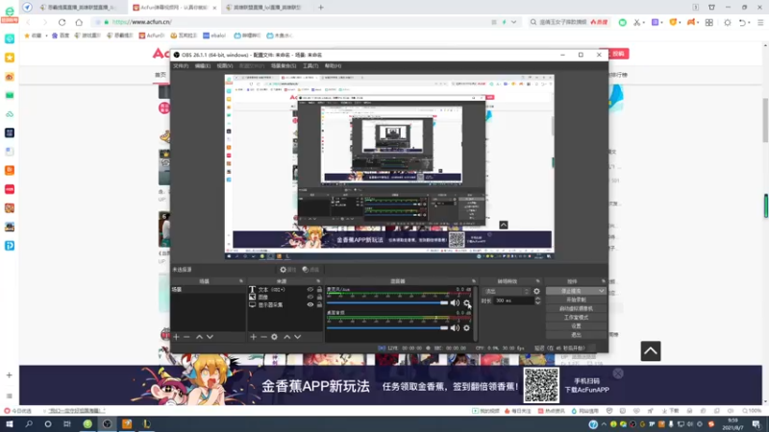Screen dimensions: 769x432
Task: Remove the selected source with the minus icon in 来源 panel
Action: [263, 337]
